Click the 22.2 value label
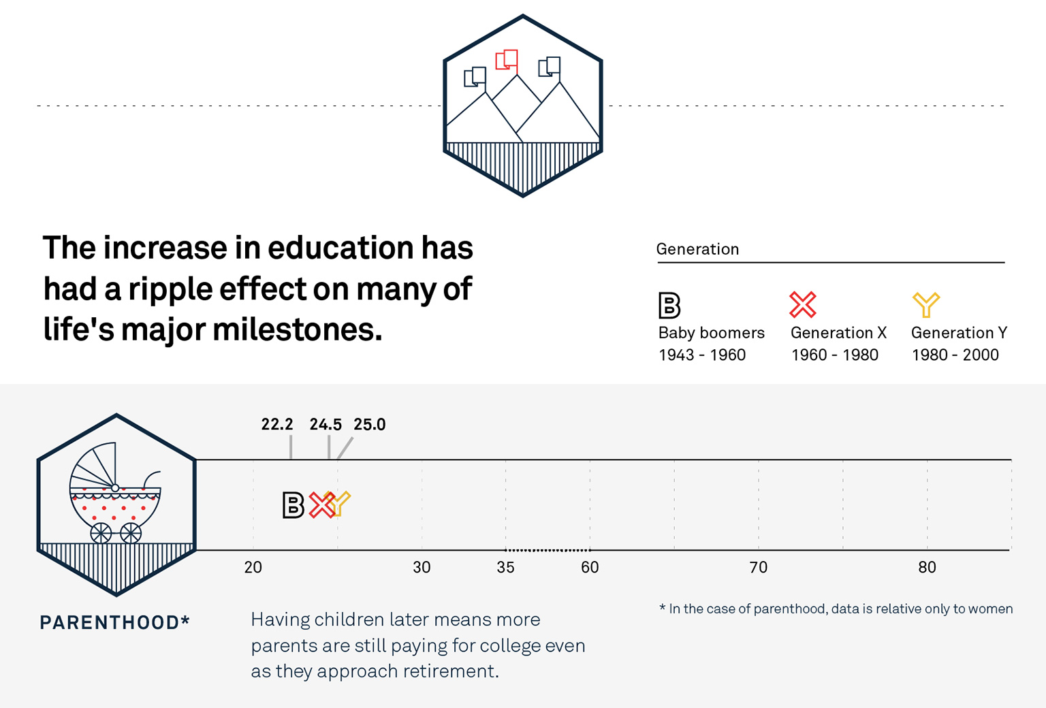 (x=277, y=425)
